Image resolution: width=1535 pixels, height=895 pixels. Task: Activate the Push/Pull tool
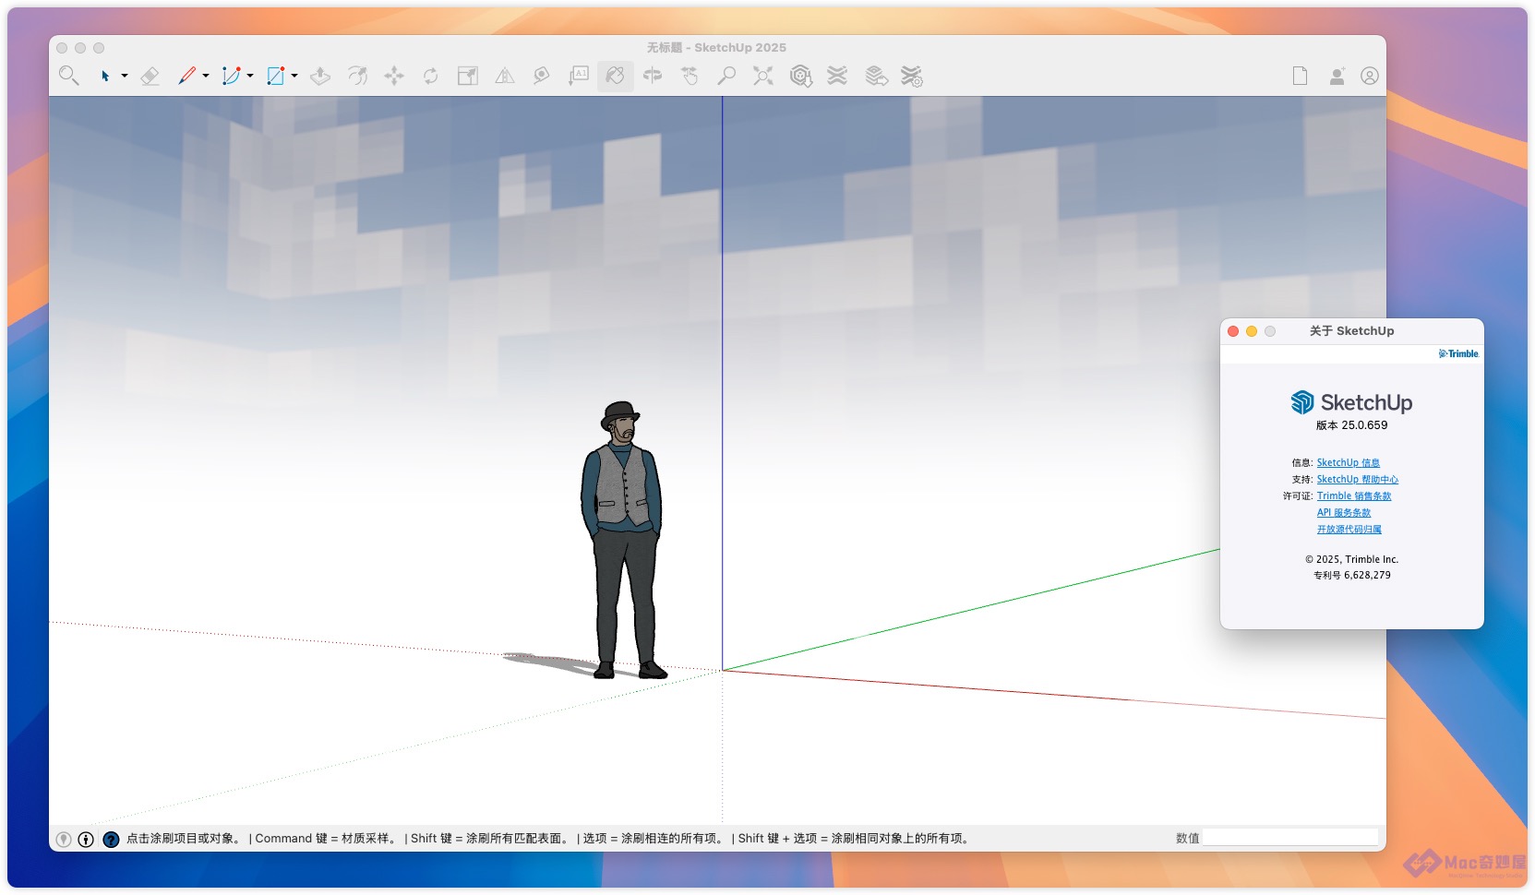click(x=320, y=76)
